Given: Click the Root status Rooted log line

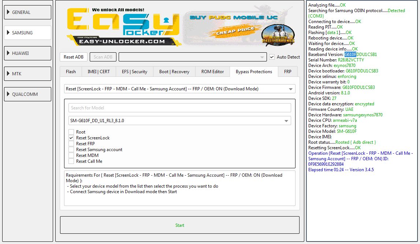Looking at the screenshot, I should [342, 142].
